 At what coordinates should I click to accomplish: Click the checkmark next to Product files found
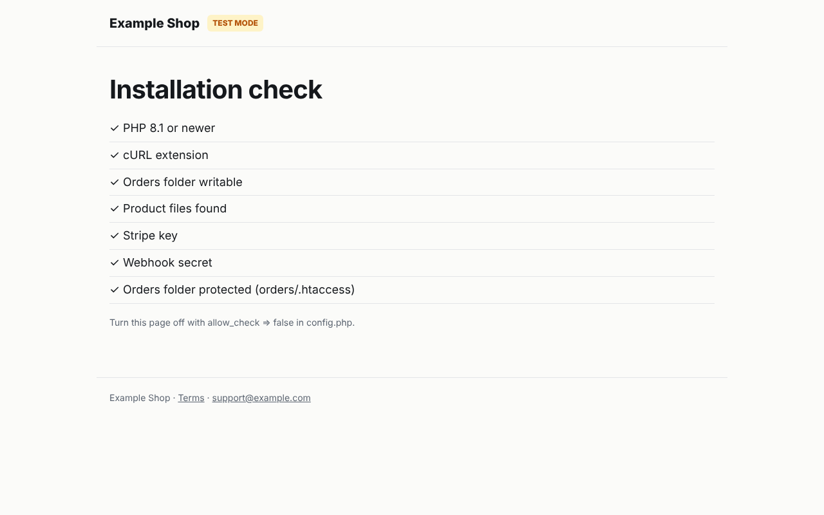click(115, 209)
